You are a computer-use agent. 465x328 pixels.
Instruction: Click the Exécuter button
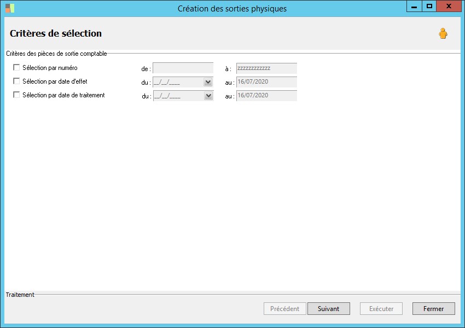[381, 309]
